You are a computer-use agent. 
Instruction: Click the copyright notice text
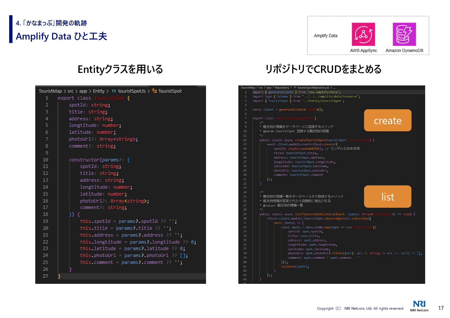click(x=360, y=308)
